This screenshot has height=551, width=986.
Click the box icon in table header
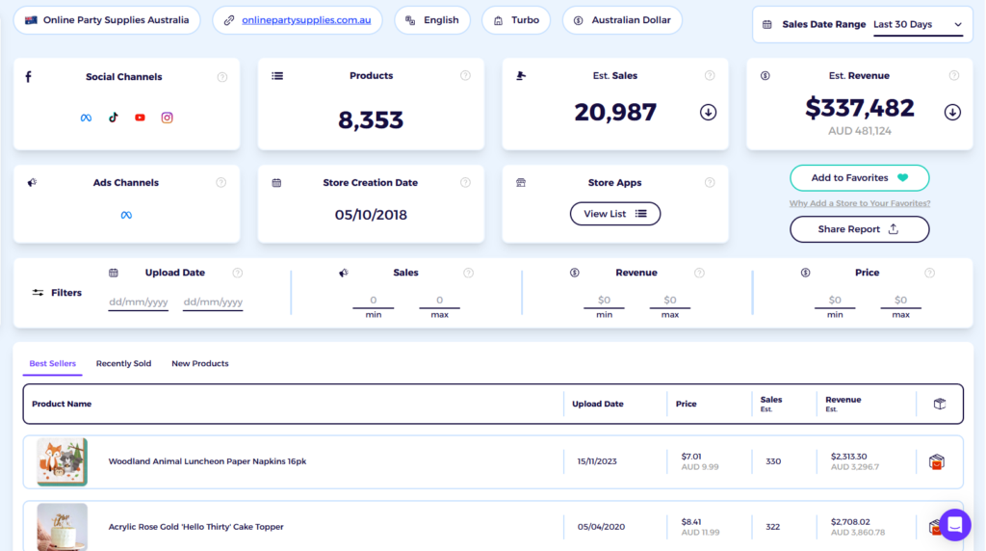tap(940, 404)
